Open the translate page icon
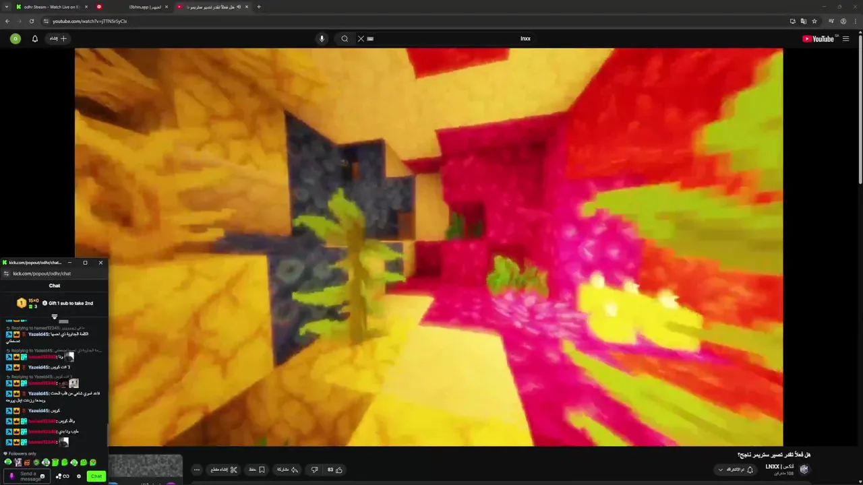The image size is (863, 485). [804, 21]
